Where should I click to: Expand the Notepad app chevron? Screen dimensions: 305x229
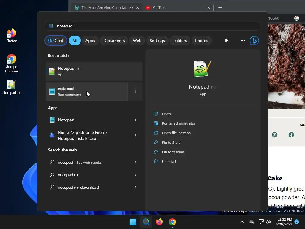click(x=136, y=120)
